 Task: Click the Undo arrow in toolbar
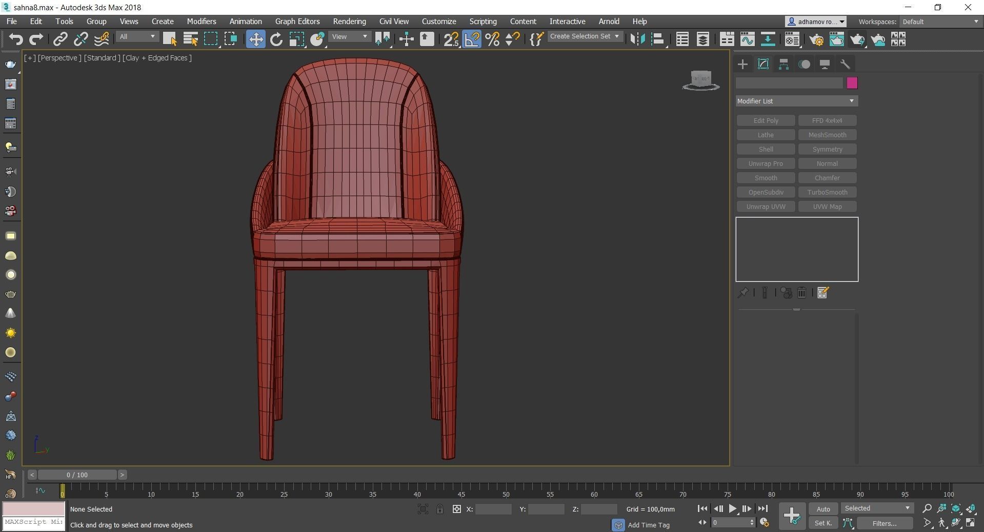pos(15,39)
